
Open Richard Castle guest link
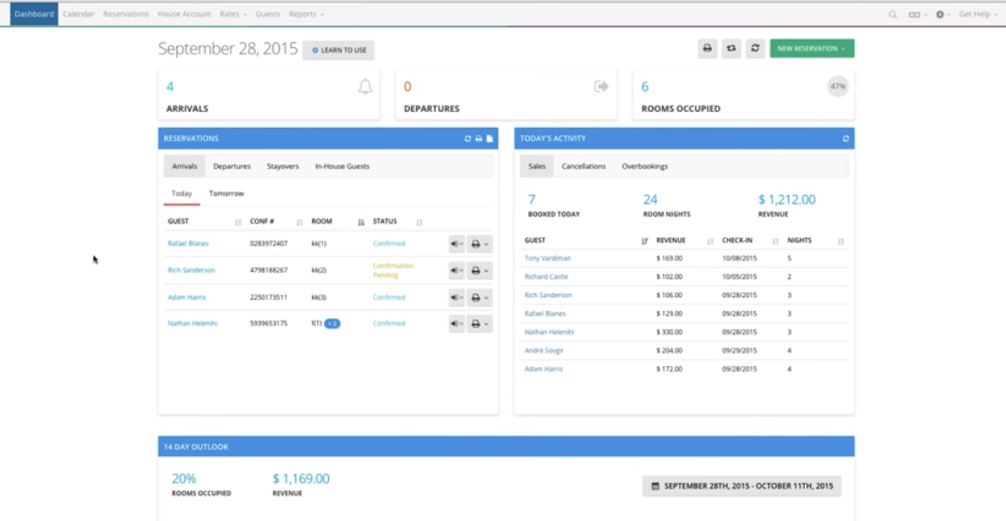[546, 277]
